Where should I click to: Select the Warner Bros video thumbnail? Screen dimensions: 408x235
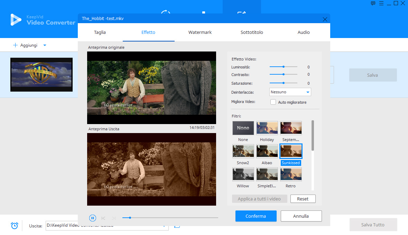point(41,75)
